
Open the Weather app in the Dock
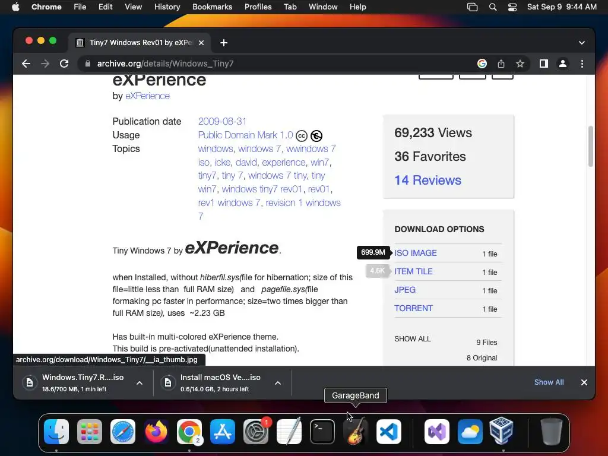click(470, 432)
